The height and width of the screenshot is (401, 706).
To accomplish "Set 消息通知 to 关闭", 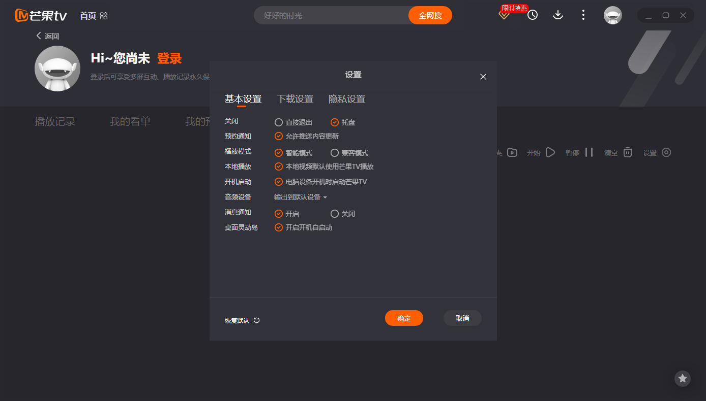I will tap(335, 213).
